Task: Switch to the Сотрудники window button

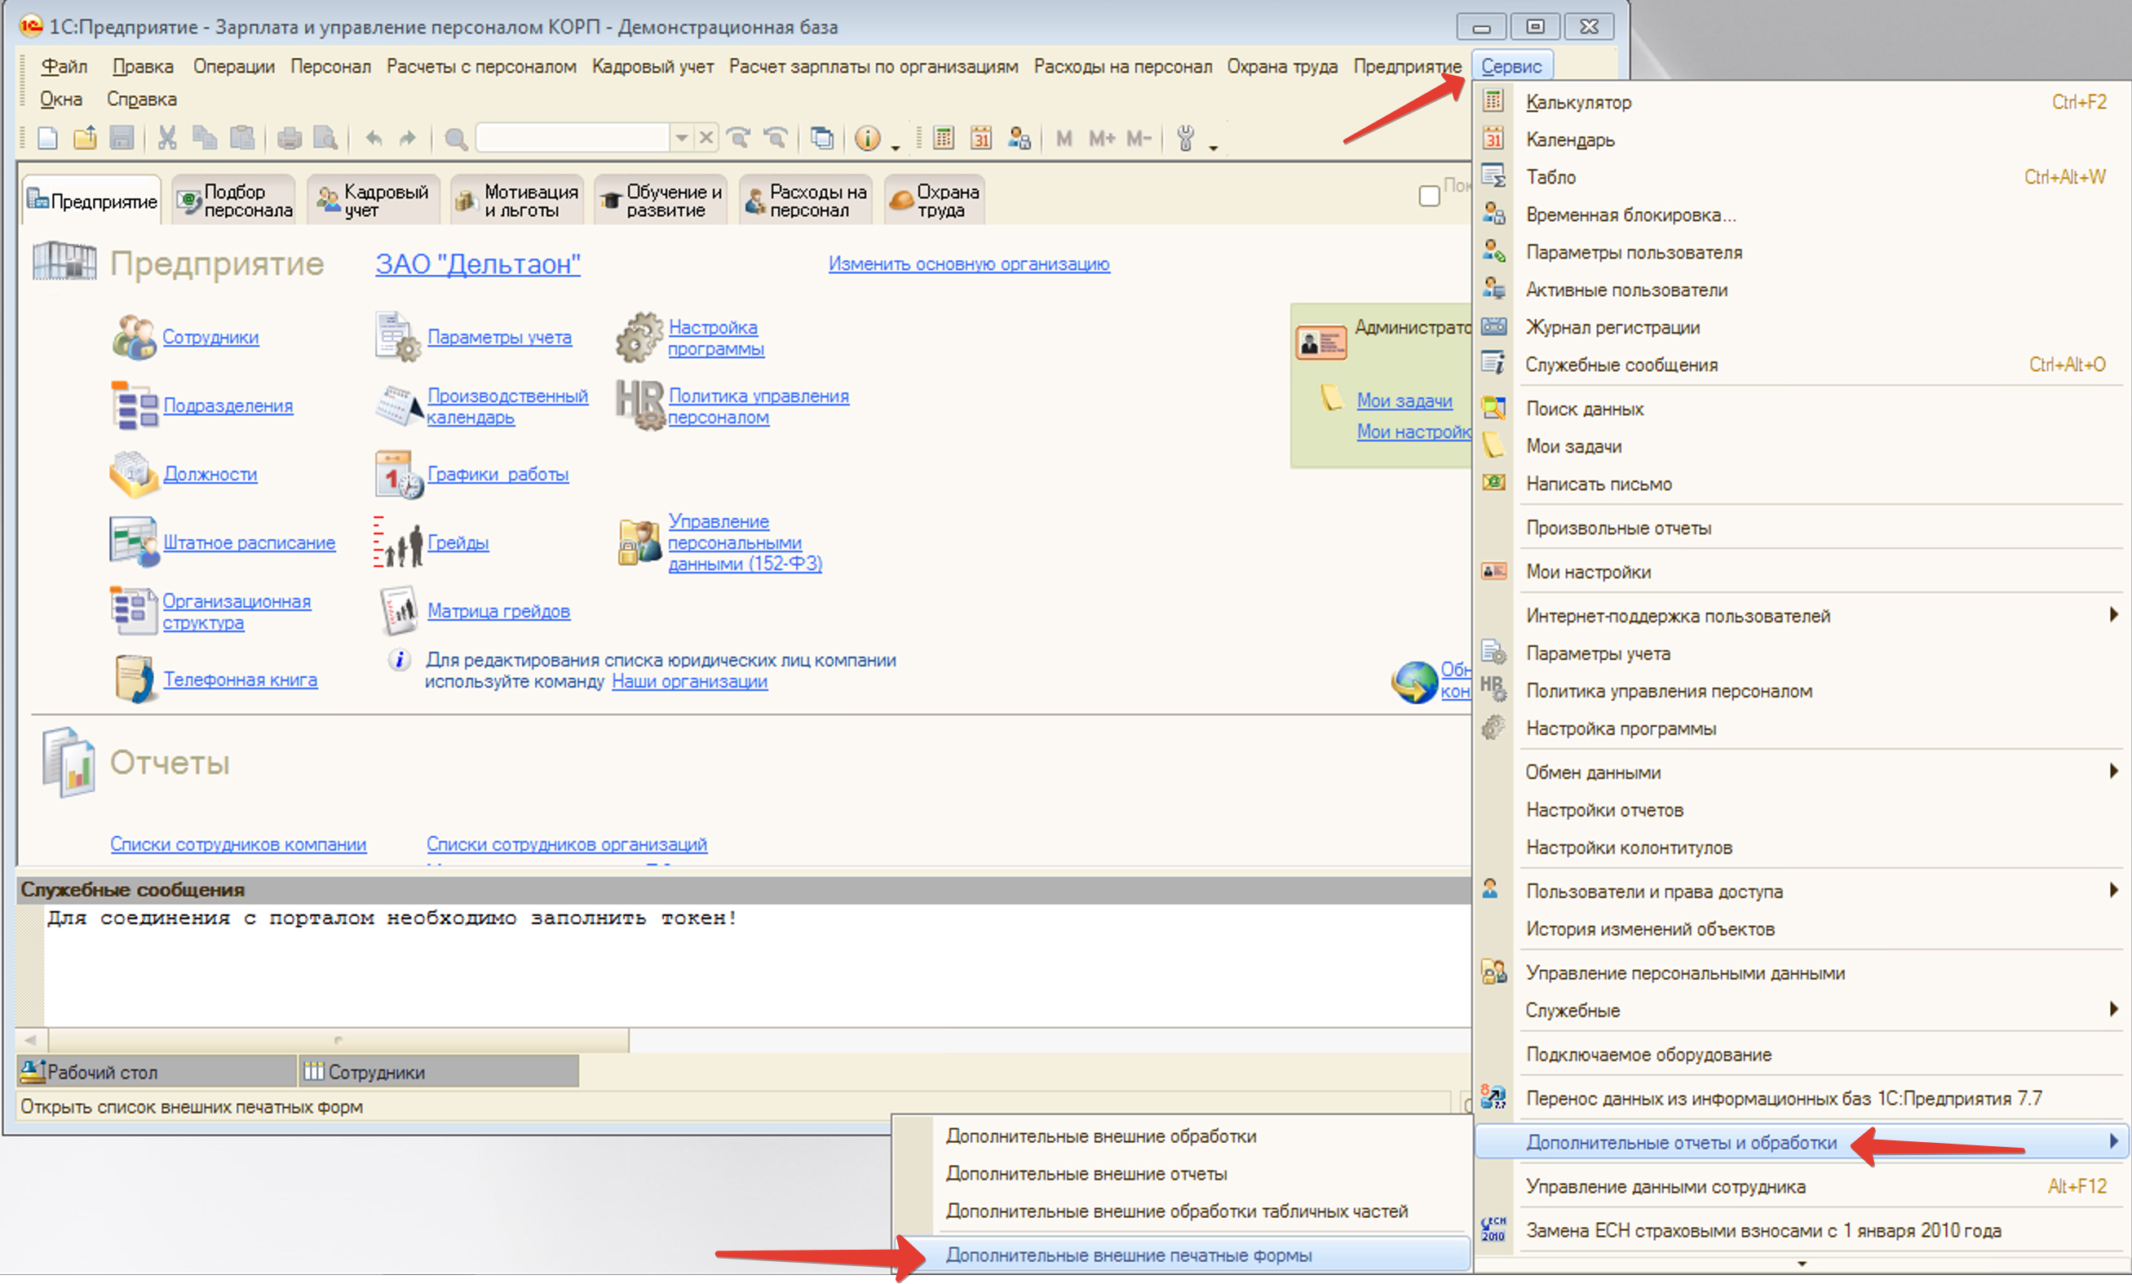Action: tap(439, 1072)
